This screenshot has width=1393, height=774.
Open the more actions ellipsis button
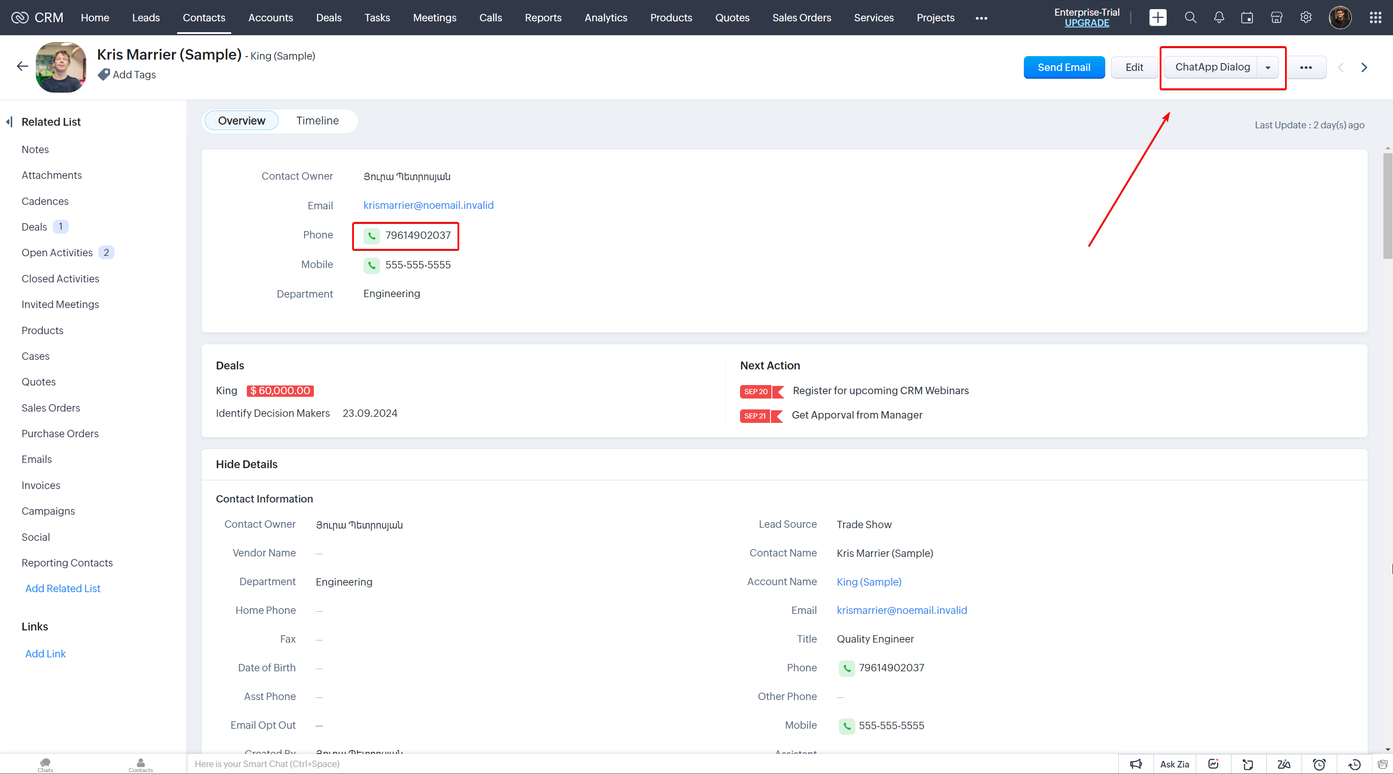click(x=1306, y=67)
